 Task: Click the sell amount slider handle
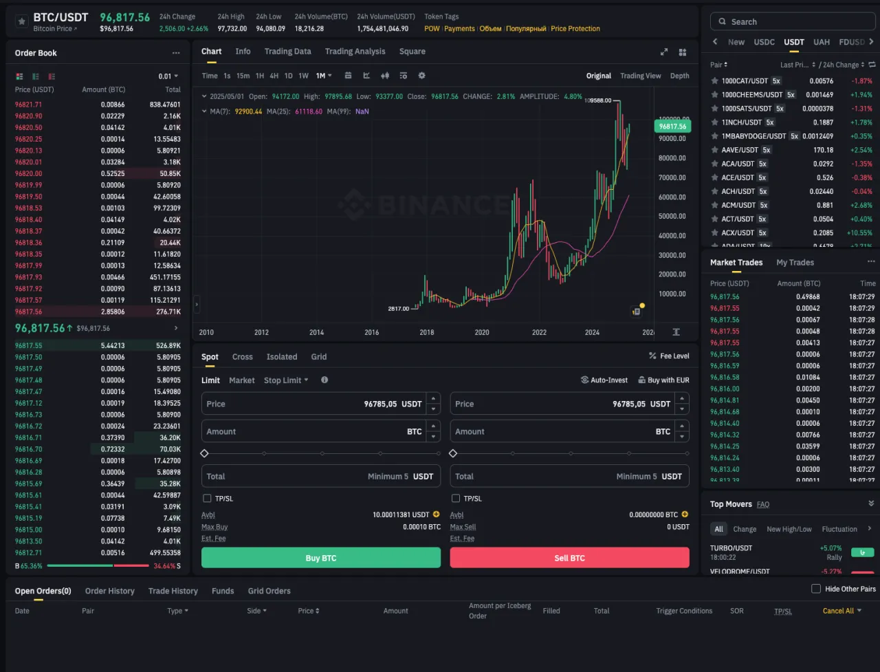tap(453, 453)
